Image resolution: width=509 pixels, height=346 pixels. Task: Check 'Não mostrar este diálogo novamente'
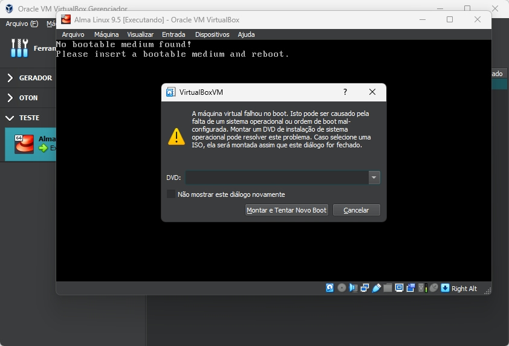[x=170, y=194]
